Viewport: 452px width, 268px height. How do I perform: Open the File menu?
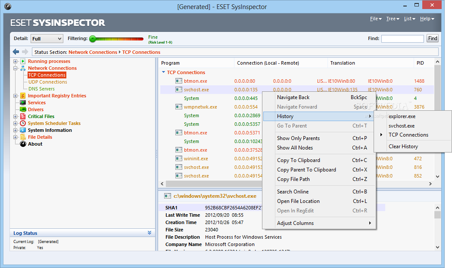[376, 19]
